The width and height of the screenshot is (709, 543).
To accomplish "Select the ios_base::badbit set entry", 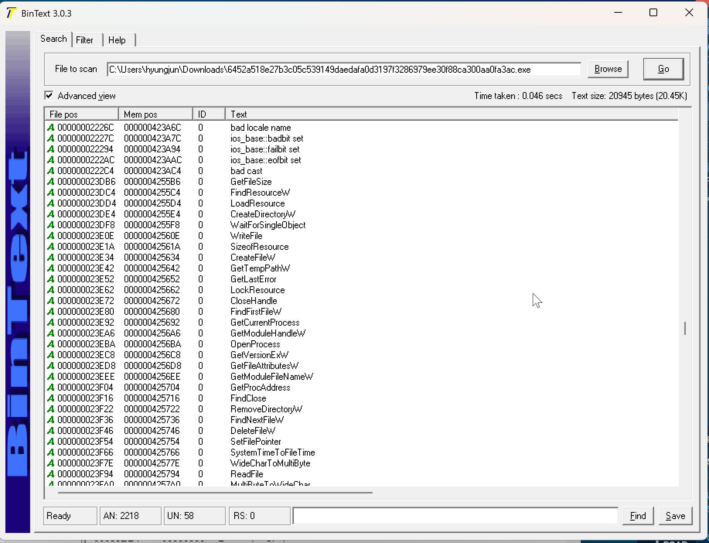I will coord(267,138).
